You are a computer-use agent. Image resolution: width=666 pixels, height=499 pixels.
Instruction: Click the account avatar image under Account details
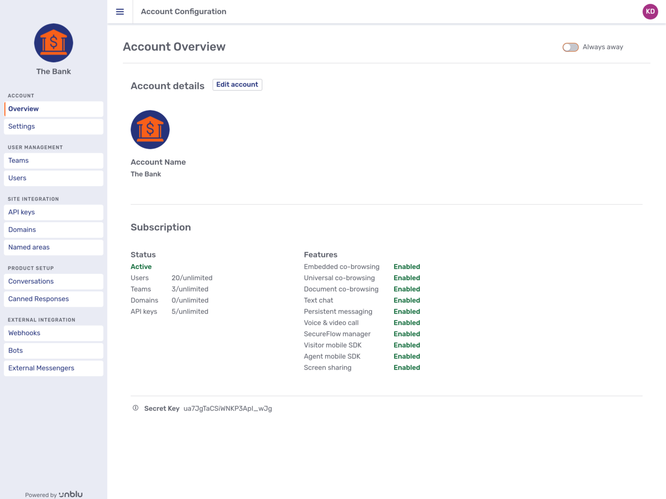pyautogui.click(x=150, y=129)
